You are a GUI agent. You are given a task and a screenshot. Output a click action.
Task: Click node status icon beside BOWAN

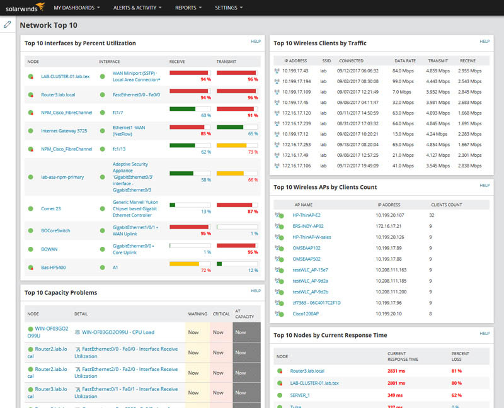coord(30,249)
